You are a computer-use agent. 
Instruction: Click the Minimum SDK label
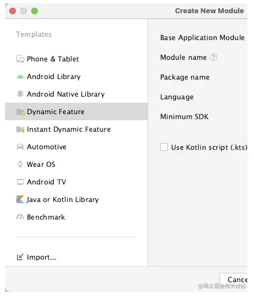184,116
